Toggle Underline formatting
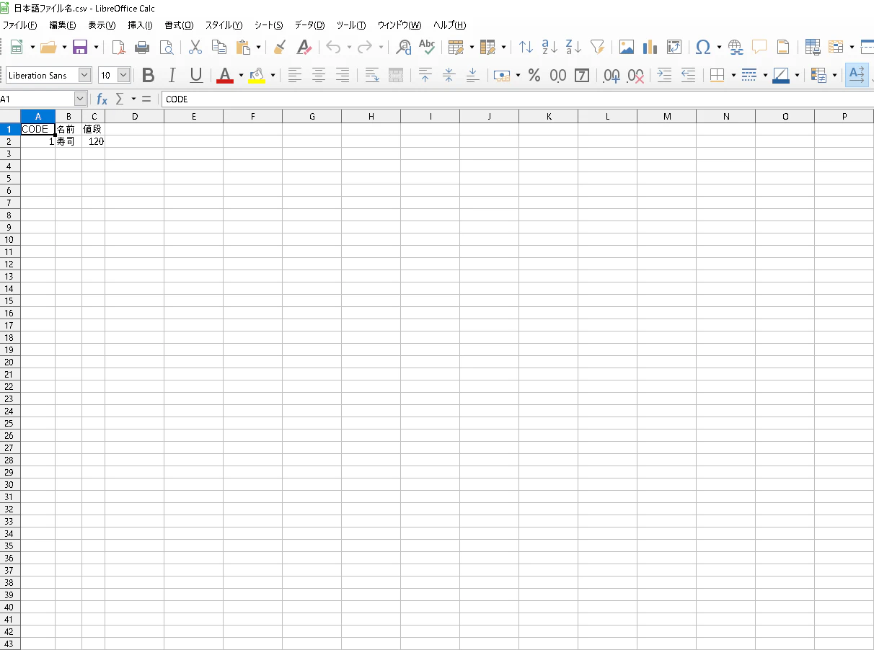Screen dimensions: 874x650 [x=195, y=75]
